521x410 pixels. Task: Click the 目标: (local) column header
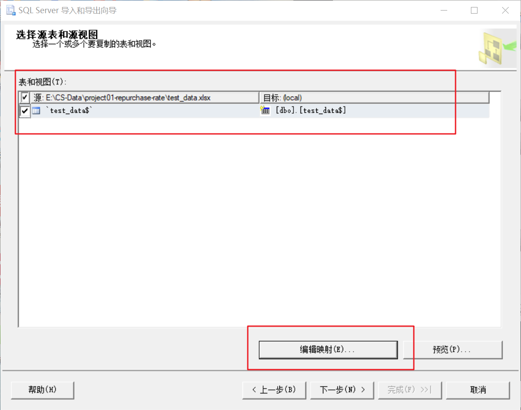(308, 97)
